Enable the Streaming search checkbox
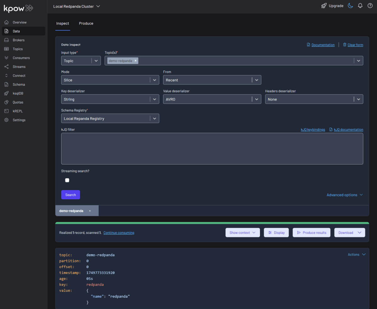This screenshot has width=377, height=309. [x=67, y=180]
